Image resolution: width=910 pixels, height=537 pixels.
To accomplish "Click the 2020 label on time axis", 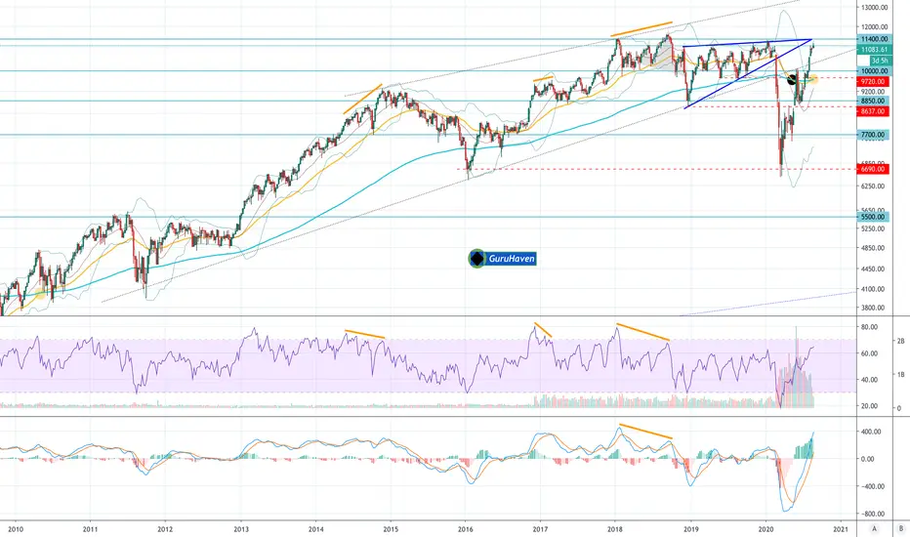I will 766,529.
